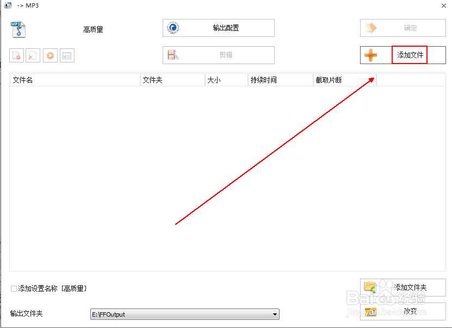Click the green plus icon beside 添加文件
The width and height of the screenshot is (452, 328).
pyautogui.click(x=369, y=55)
